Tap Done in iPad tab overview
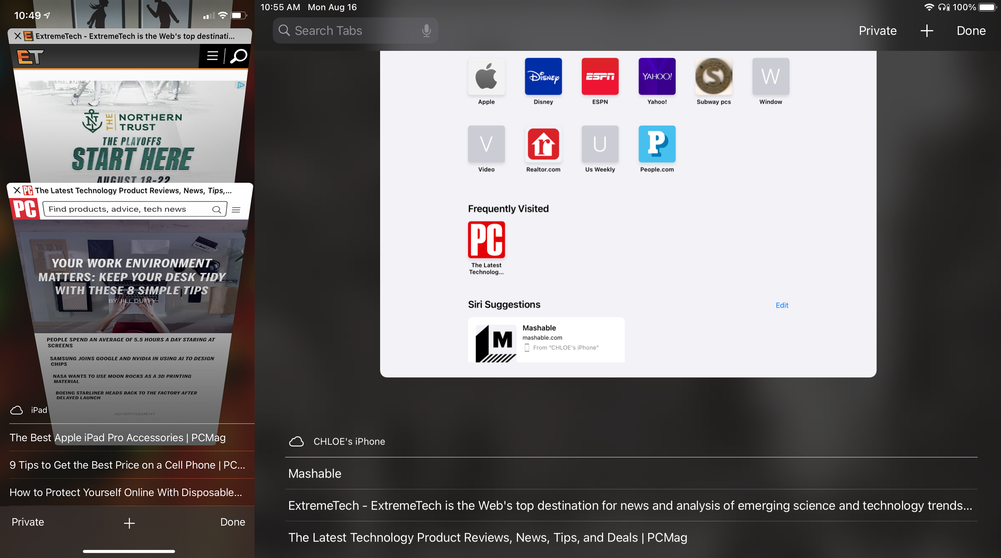Image resolution: width=1001 pixels, height=558 pixels. [971, 30]
